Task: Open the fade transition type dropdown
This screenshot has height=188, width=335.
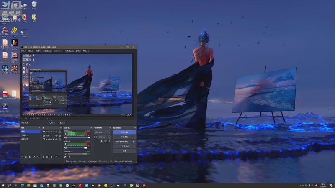Action: point(103,132)
